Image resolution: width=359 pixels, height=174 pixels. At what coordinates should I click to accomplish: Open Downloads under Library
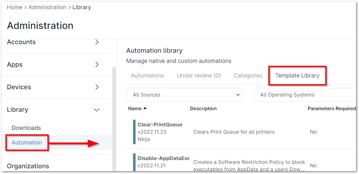[26, 128]
